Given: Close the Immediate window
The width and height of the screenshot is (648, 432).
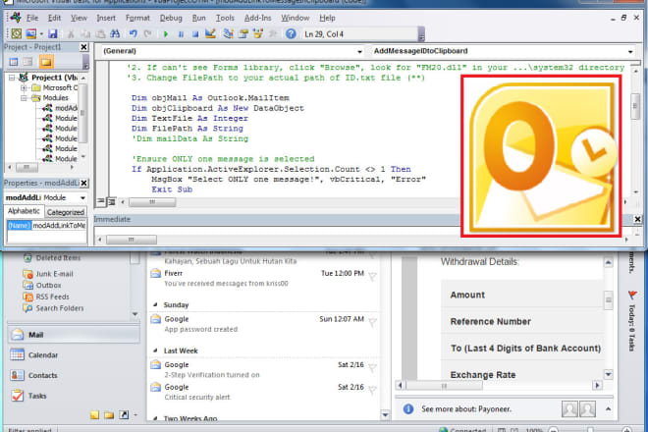Looking at the screenshot, I should click(x=637, y=219).
